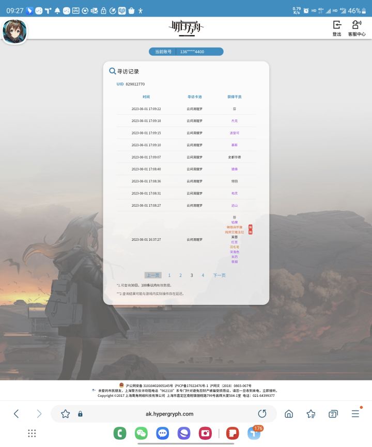Launch the blue Messages app

[x=162, y=434]
